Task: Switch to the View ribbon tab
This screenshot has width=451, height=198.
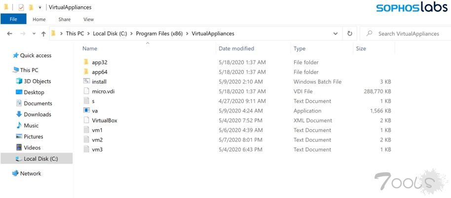Action: [x=88, y=19]
